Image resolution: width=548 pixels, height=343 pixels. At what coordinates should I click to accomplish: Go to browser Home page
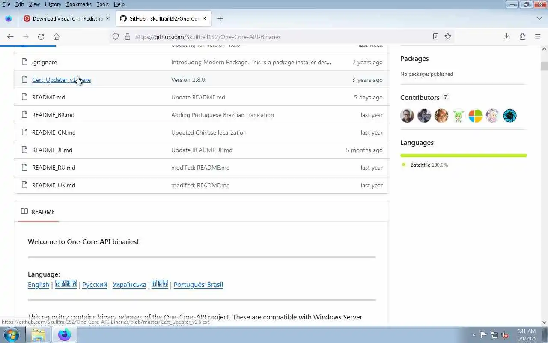[56, 37]
